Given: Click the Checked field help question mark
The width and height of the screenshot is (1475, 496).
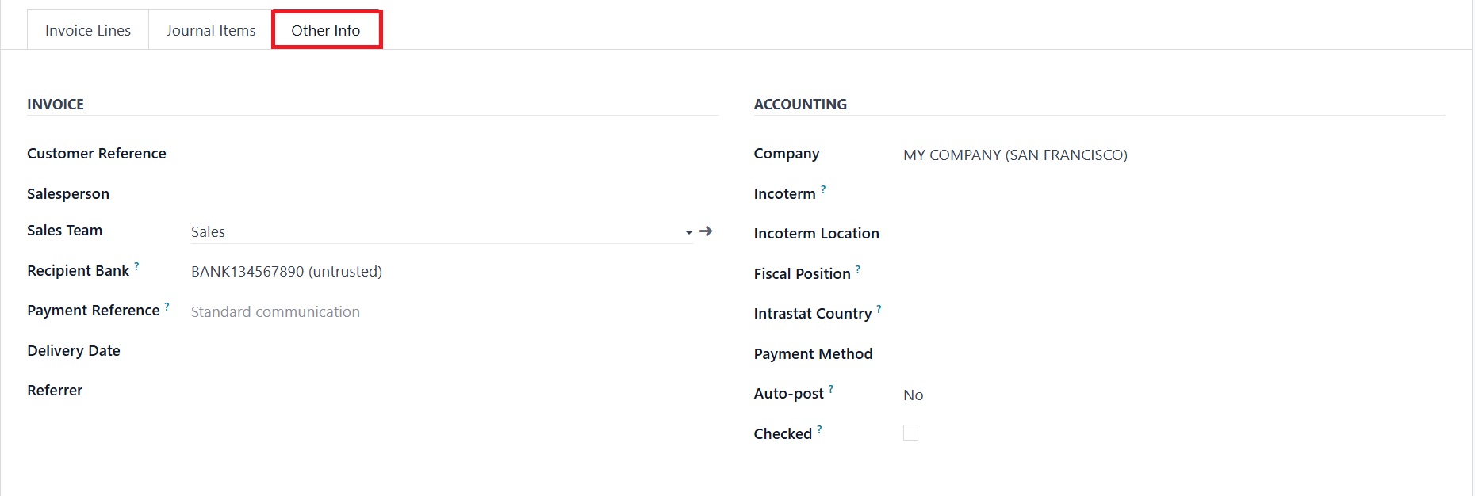Looking at the screenshot, I should coord(819,429).
